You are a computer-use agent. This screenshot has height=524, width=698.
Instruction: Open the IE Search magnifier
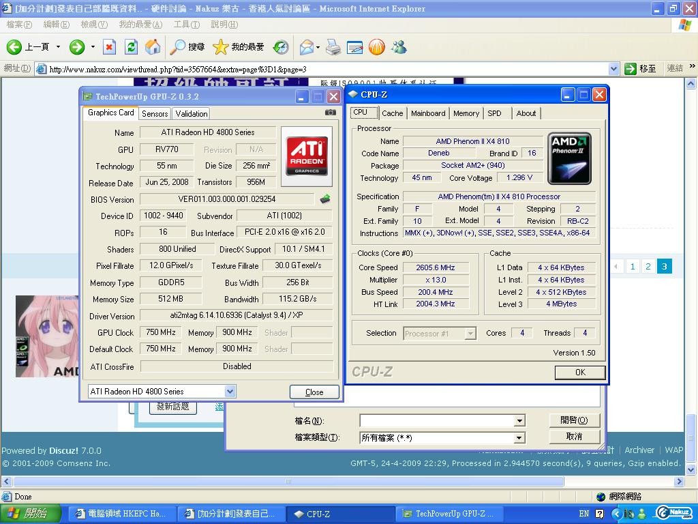(x=178, y=47)
